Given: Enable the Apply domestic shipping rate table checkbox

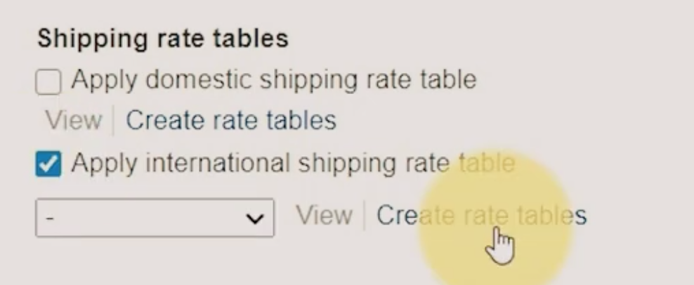Looking at the screenshot, I should click(48, 82).
